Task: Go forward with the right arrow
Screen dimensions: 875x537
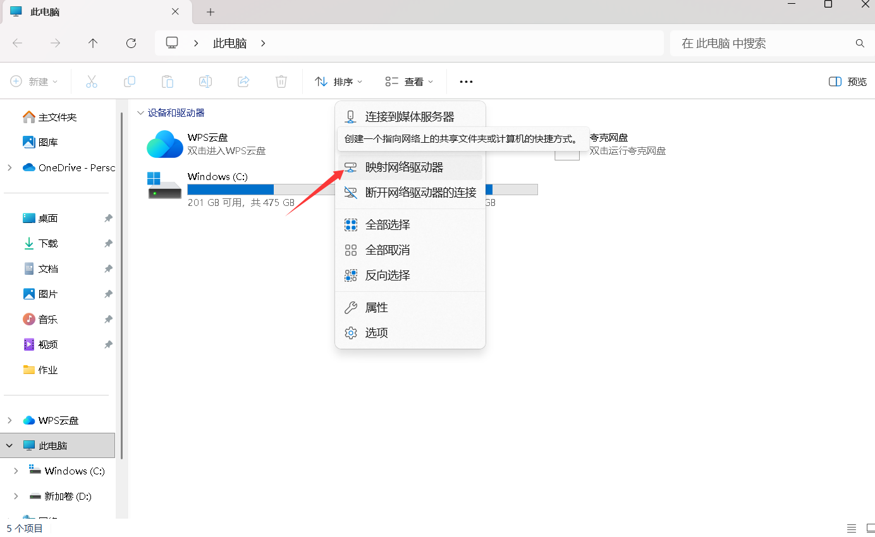Action: point(56,43)
